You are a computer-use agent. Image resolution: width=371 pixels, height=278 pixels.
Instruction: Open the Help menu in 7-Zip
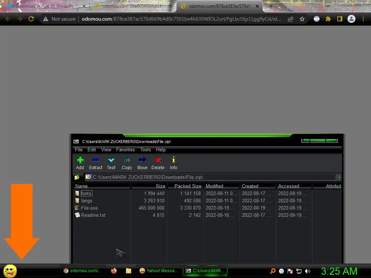click(161, 149)
